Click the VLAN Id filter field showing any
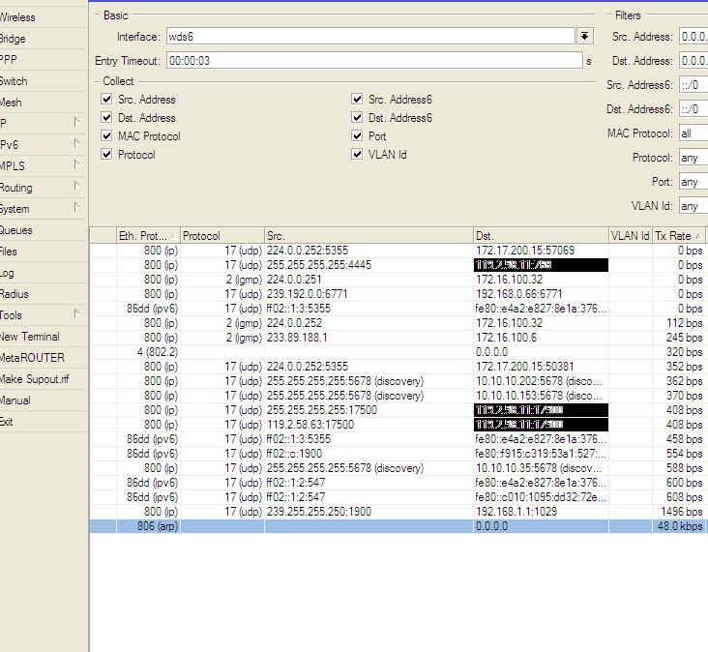Image resolution: width=708 pixels, height=652 pixels. coord(693,206)
